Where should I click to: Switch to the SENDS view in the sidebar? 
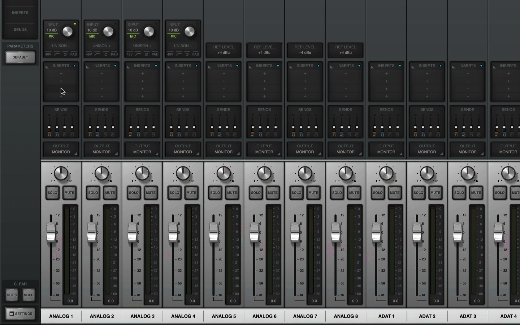[20, 29]
